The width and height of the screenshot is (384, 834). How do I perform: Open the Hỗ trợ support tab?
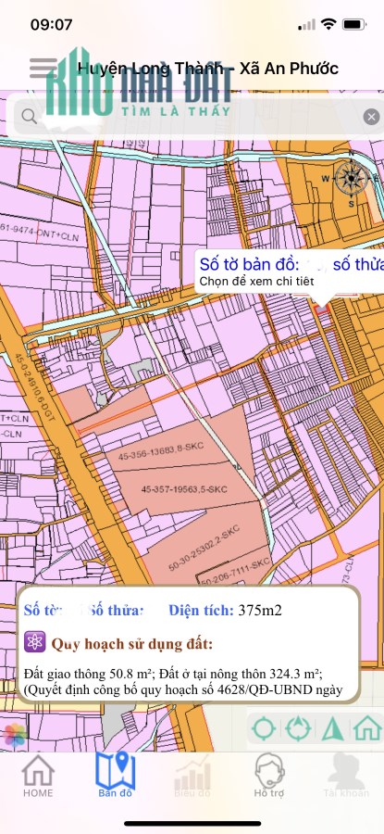269,776
